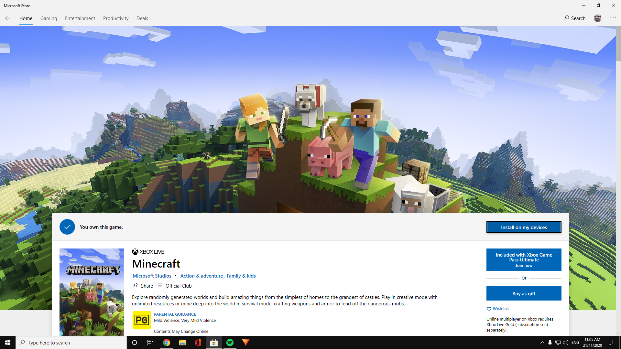The height and width of the screenshot is (349, 621).
Task: Open File Explorer from taskbar
Action: tap(182, 343)
